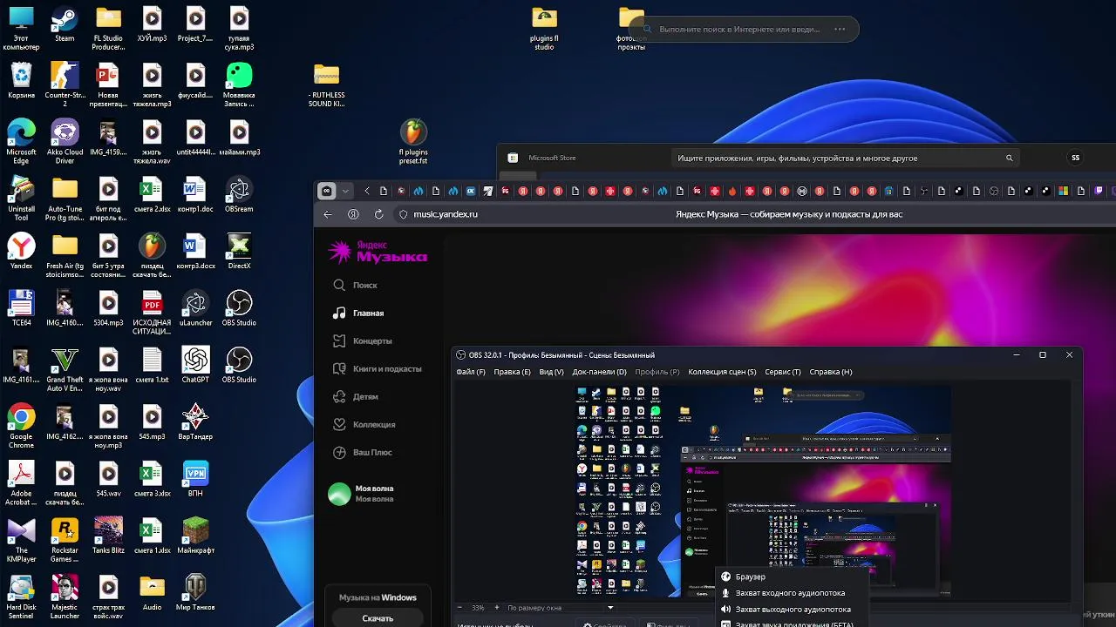Launch Мир Танков shortcut

(195, 592)
